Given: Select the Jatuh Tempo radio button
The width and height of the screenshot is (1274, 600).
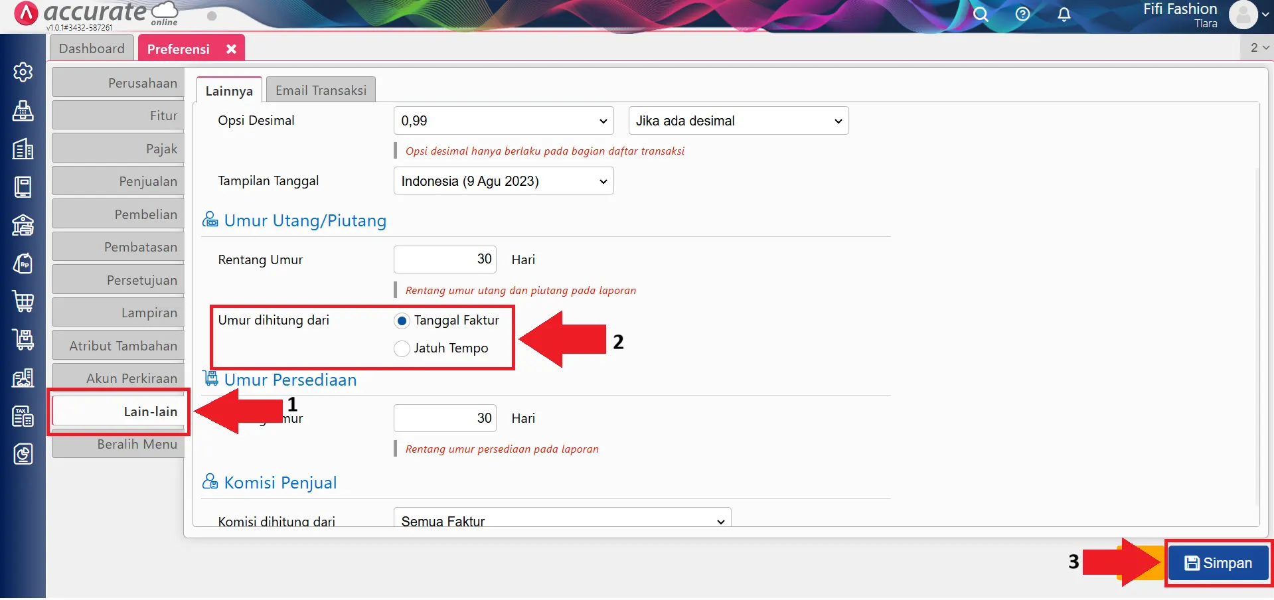Looking at the screenshot, I should coord(402,349).
